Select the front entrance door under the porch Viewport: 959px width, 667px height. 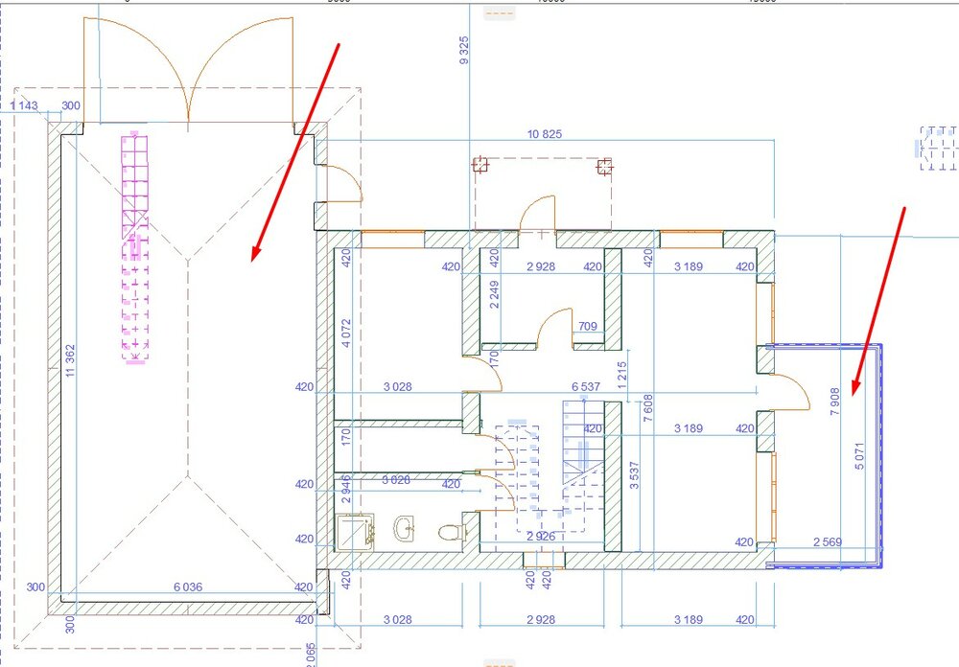coord(538,214)
